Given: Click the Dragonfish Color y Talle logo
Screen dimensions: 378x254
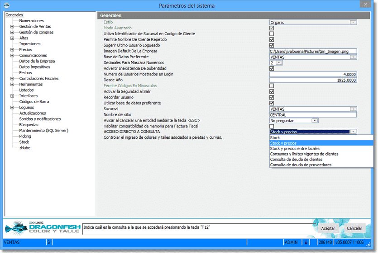Looking at the screenshot, I should [42, 227].
